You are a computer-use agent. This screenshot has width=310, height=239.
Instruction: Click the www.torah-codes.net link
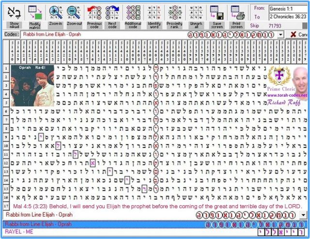[x=287, y=95]
